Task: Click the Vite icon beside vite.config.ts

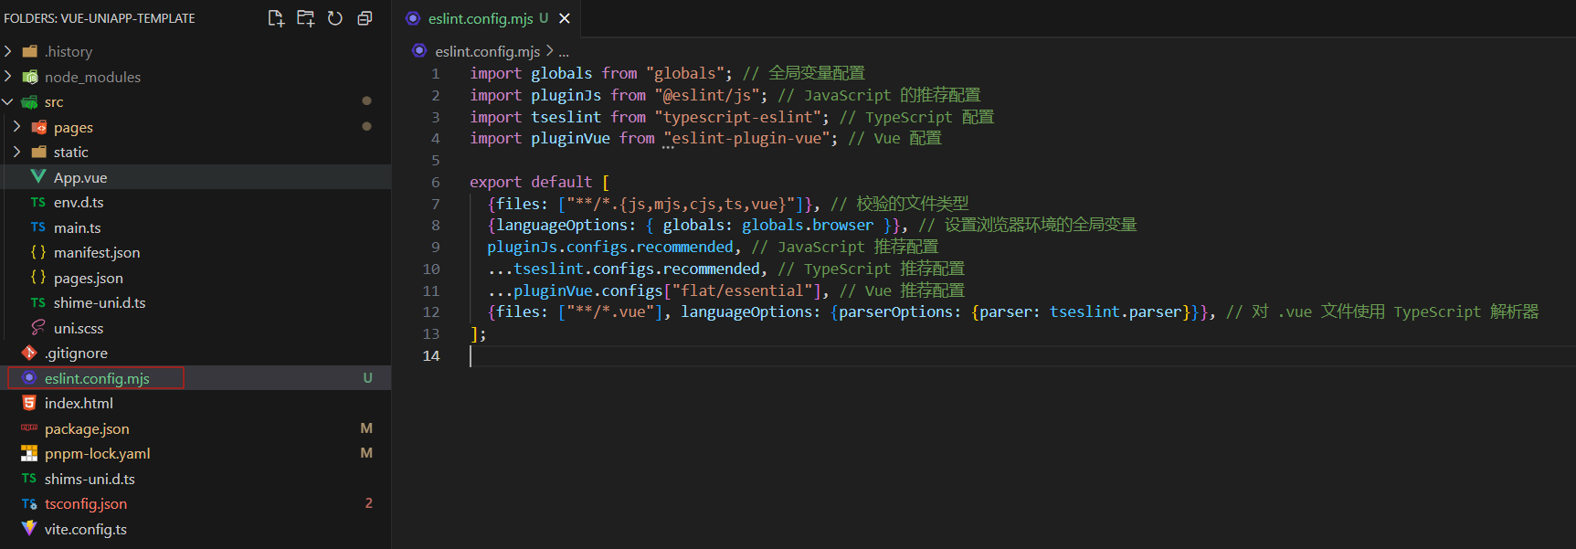Action: pyautogui.click(x=29, y=529)
